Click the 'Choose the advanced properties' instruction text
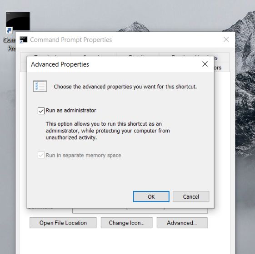Screen dimensions: 255x254 pyautogui.click(x=125, y=87)
